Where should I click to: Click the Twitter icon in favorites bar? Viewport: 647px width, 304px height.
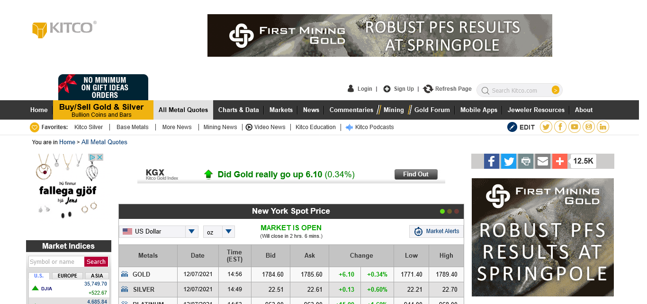(546, 127)
